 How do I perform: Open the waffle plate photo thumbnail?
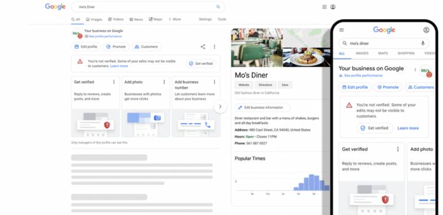[307, 57]
